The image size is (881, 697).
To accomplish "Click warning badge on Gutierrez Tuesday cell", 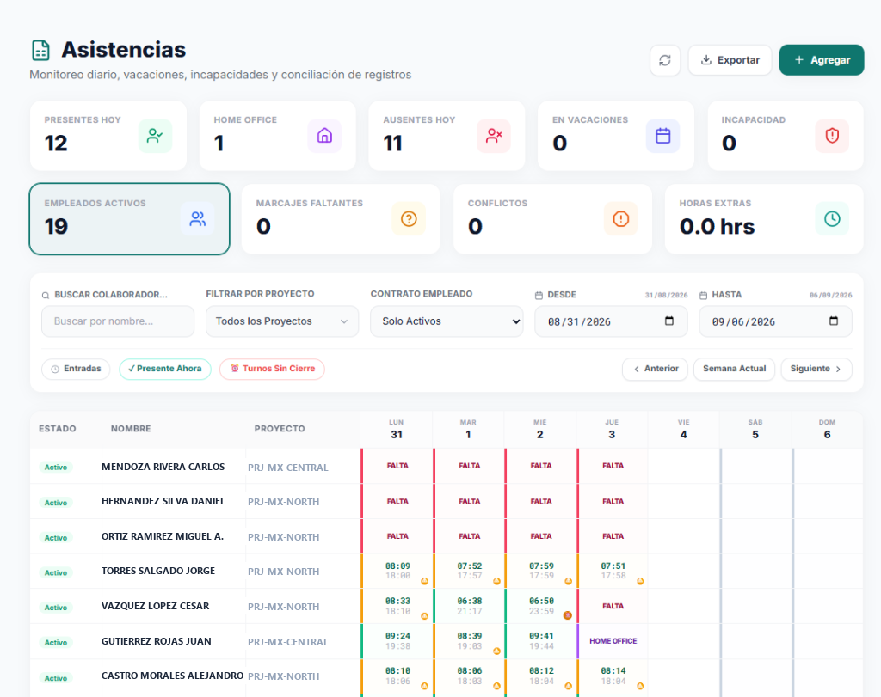I will point(496,651).
